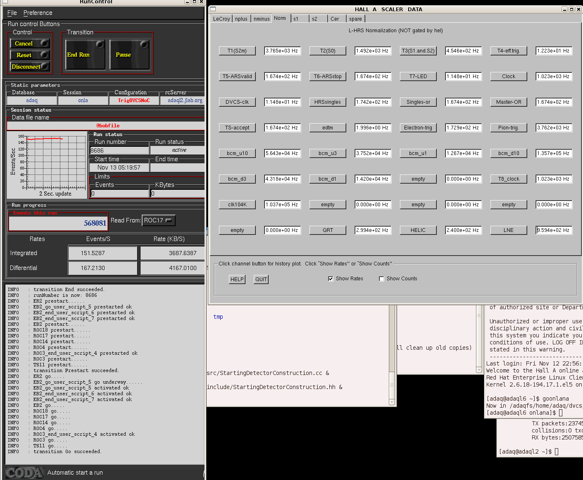Click the adaql2 terminal prompt line
Viewport: 583px width, 480px height.
(x=529, y=451)
